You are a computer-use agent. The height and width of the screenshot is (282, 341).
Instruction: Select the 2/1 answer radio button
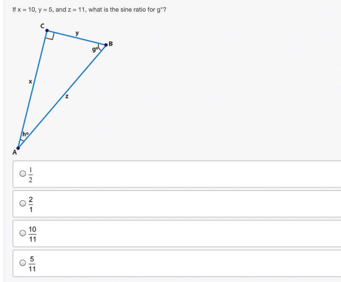coord(23,203)
